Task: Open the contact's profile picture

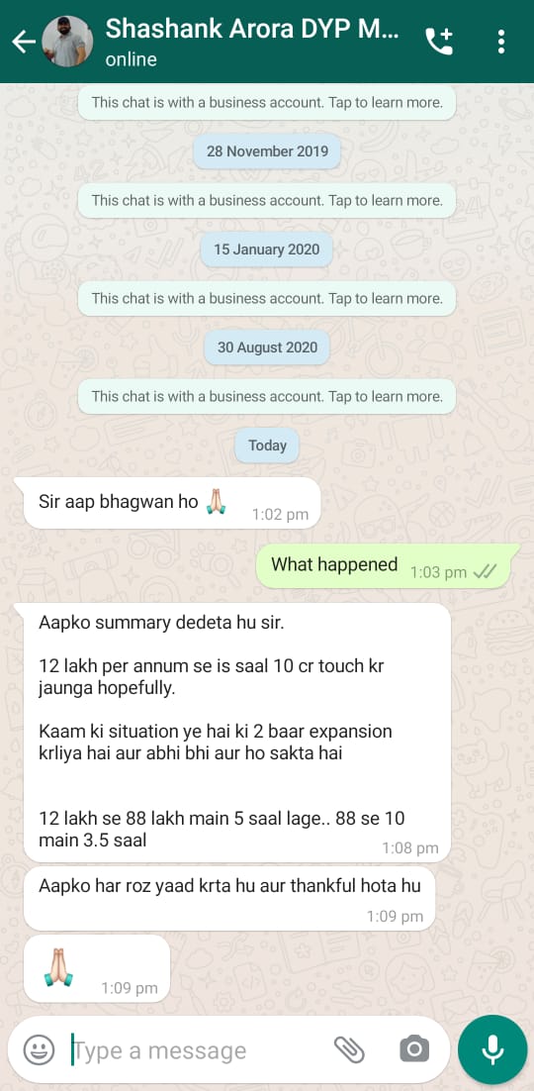Action: pos(67,42)
